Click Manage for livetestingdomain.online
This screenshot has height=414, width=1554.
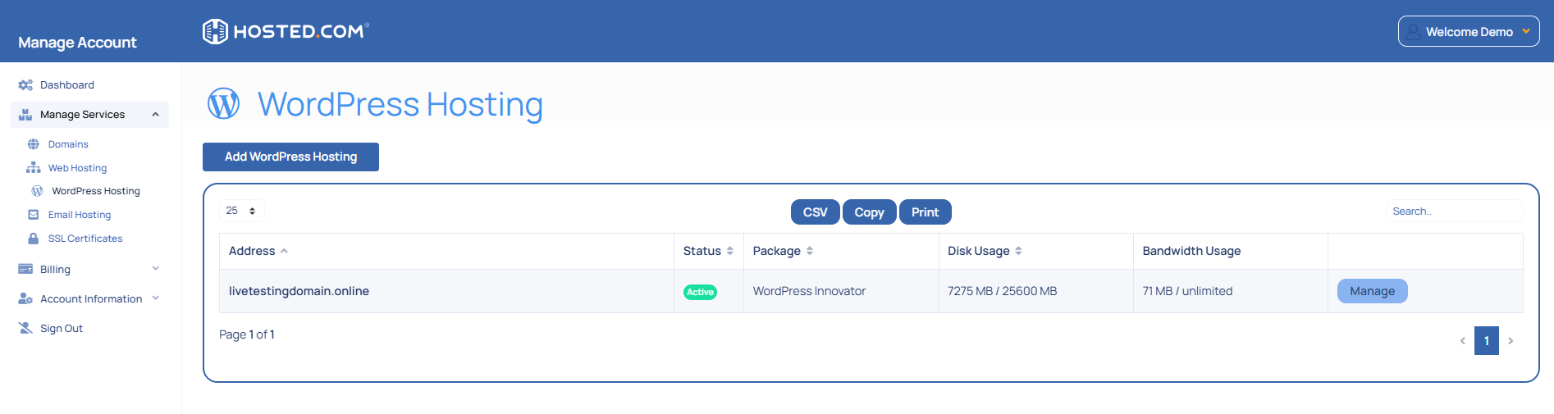point(1372,291)
